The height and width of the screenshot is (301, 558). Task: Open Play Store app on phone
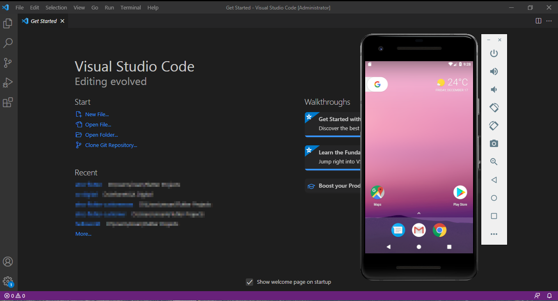pos(460,195)
